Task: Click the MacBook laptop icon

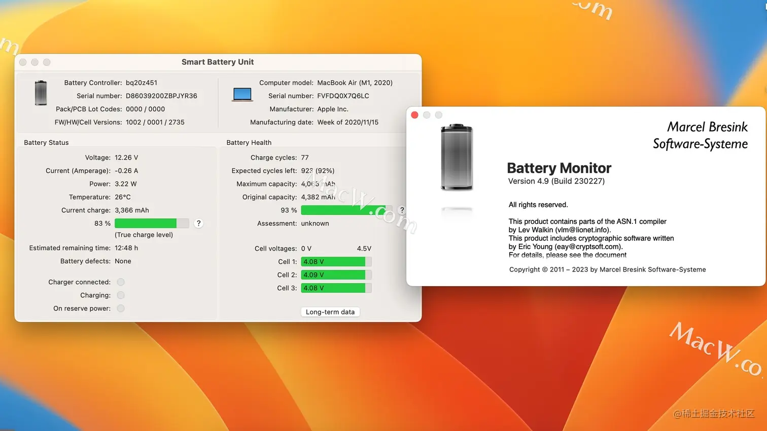Action: click(x=242, y=95)
